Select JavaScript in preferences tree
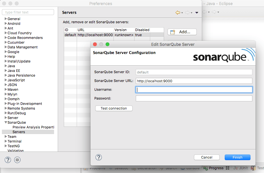The image size is (264, 173). pos(16,80)
